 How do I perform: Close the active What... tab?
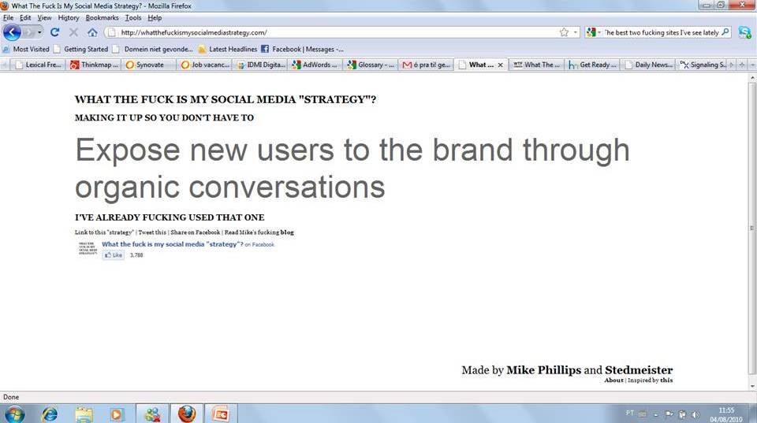(x=500, y=65)
